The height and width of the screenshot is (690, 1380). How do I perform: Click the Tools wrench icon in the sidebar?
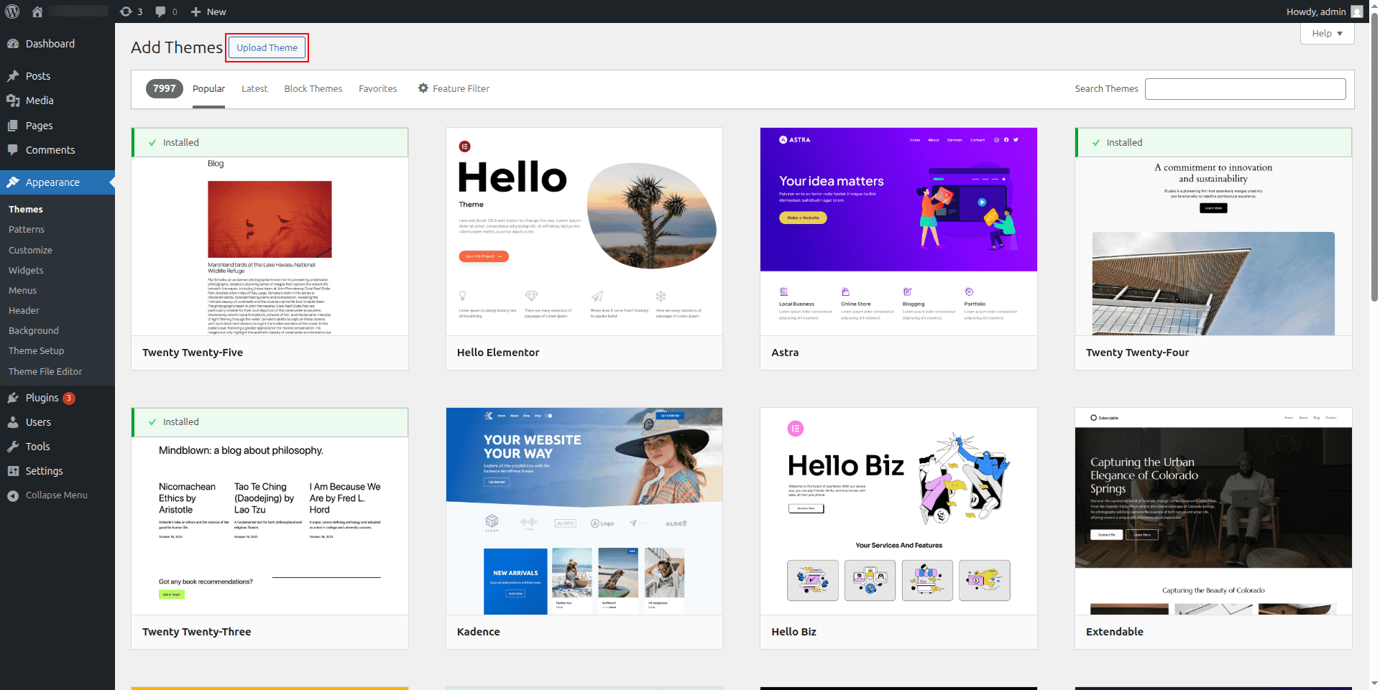tap(13, 447)
